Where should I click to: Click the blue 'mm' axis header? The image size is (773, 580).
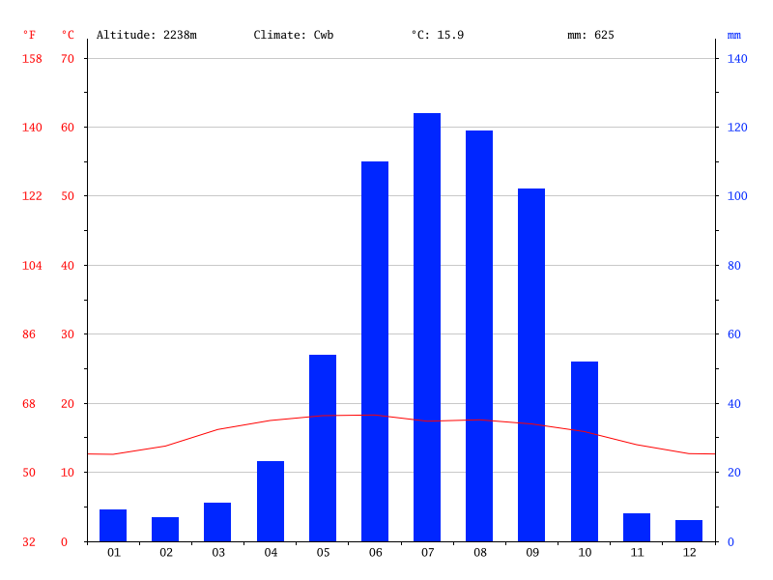734,35
